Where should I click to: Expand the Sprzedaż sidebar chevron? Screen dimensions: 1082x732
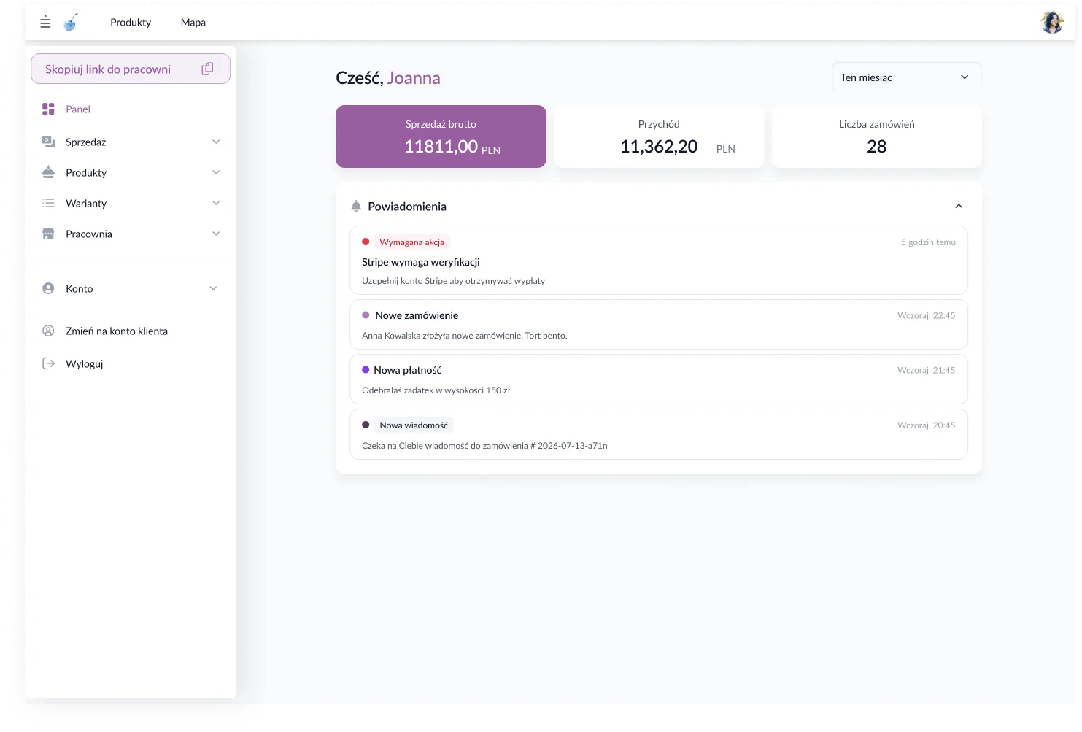216,142
